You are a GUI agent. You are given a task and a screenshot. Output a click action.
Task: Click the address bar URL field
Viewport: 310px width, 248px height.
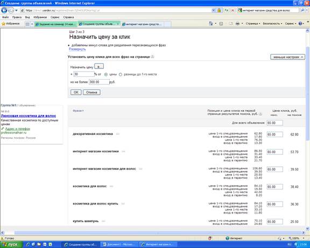(116, 10)
